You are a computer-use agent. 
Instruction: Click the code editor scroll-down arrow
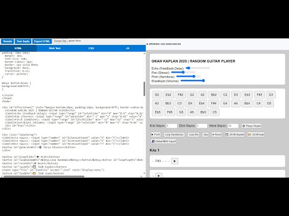click(x=144, y=173)
